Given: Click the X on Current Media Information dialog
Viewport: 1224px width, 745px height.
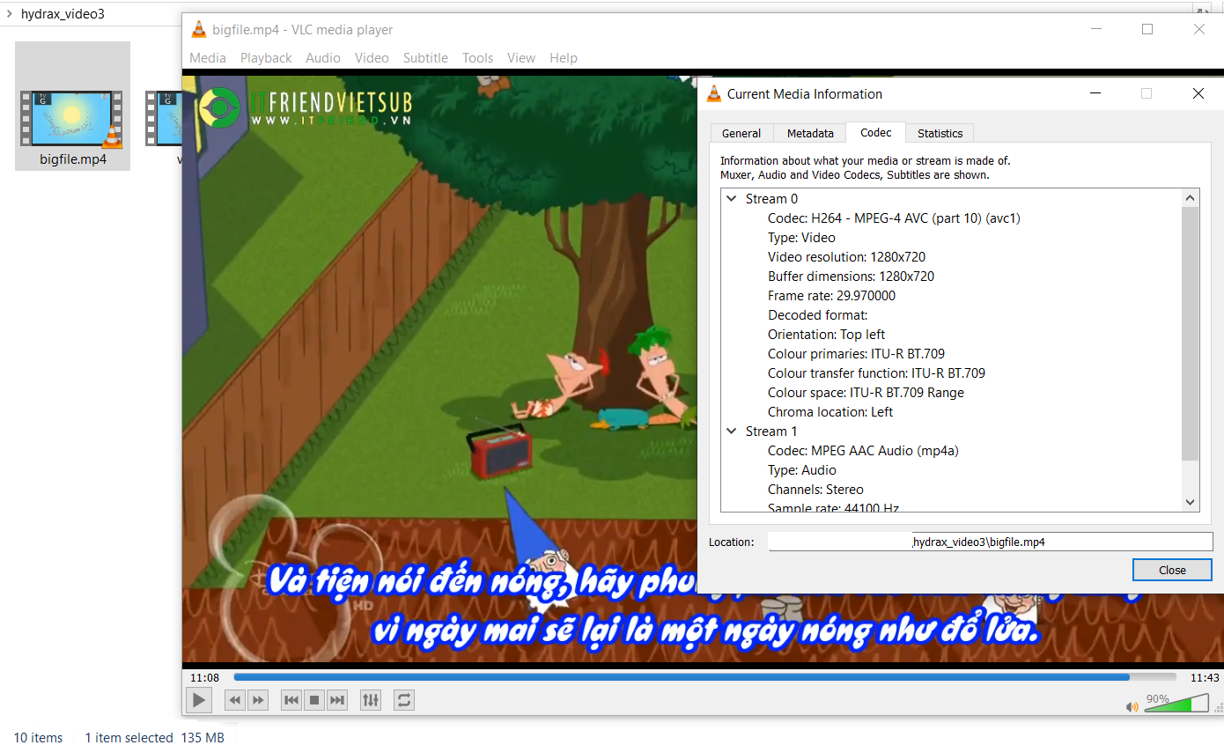Looking at the screenshot, I should (x=1198, y=93).
